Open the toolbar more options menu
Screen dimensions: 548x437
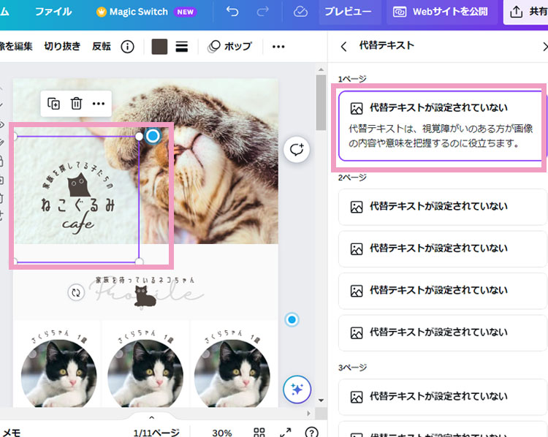click(x=278, y=47)
